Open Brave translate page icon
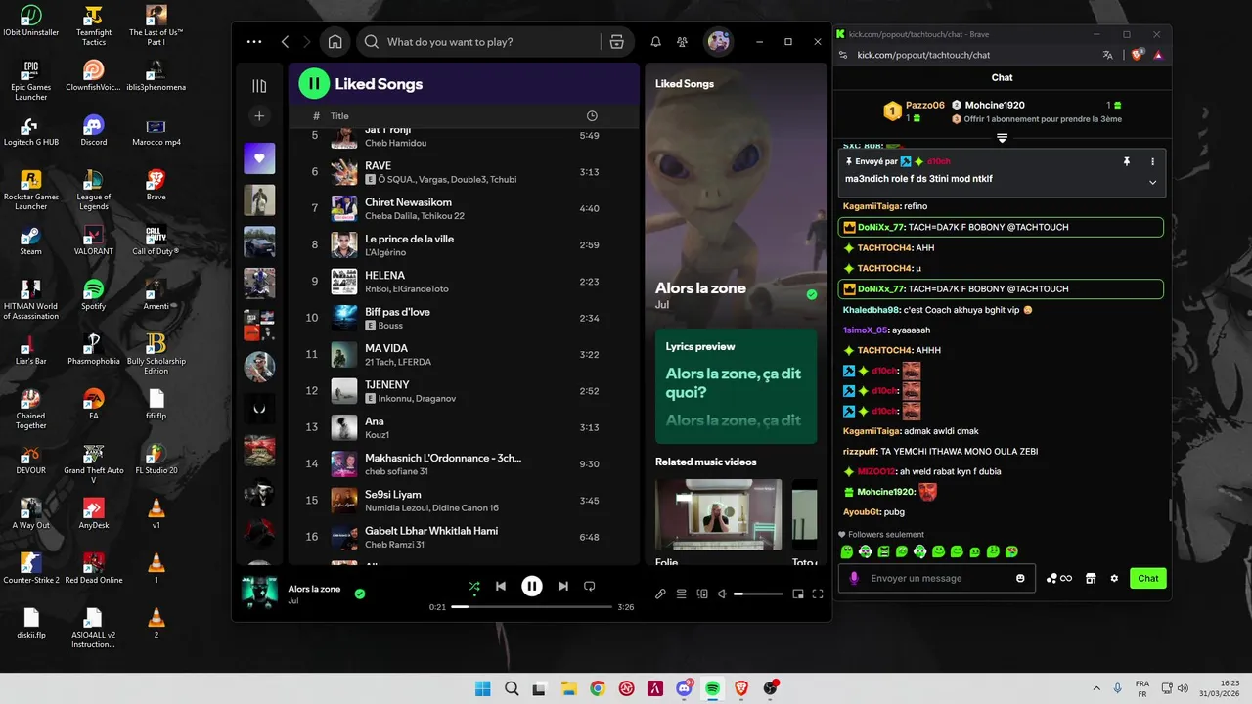The width and height of the screenshot is (1252, 704). point(1107,55)
